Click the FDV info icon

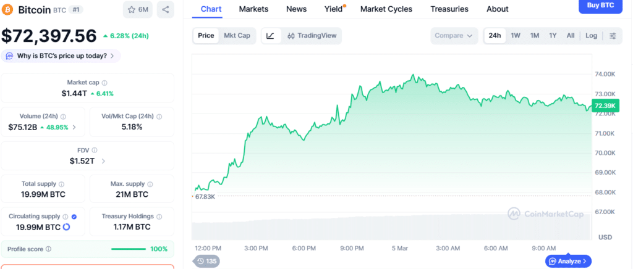pyautogui.click(x=95, y=150)
